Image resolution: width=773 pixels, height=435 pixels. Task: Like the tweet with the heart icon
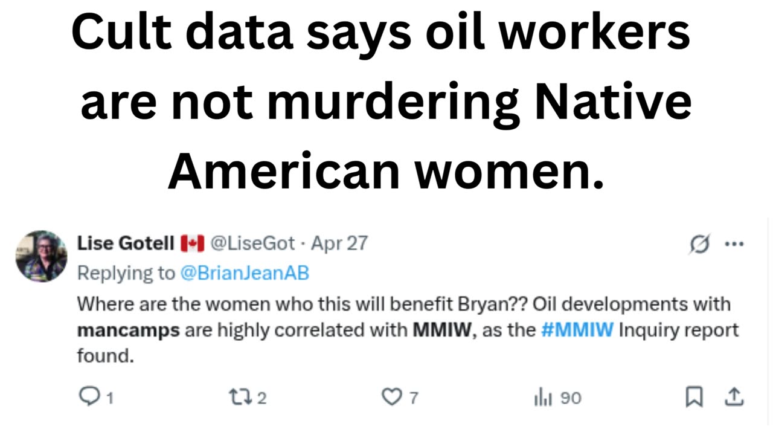click(391, 397)
